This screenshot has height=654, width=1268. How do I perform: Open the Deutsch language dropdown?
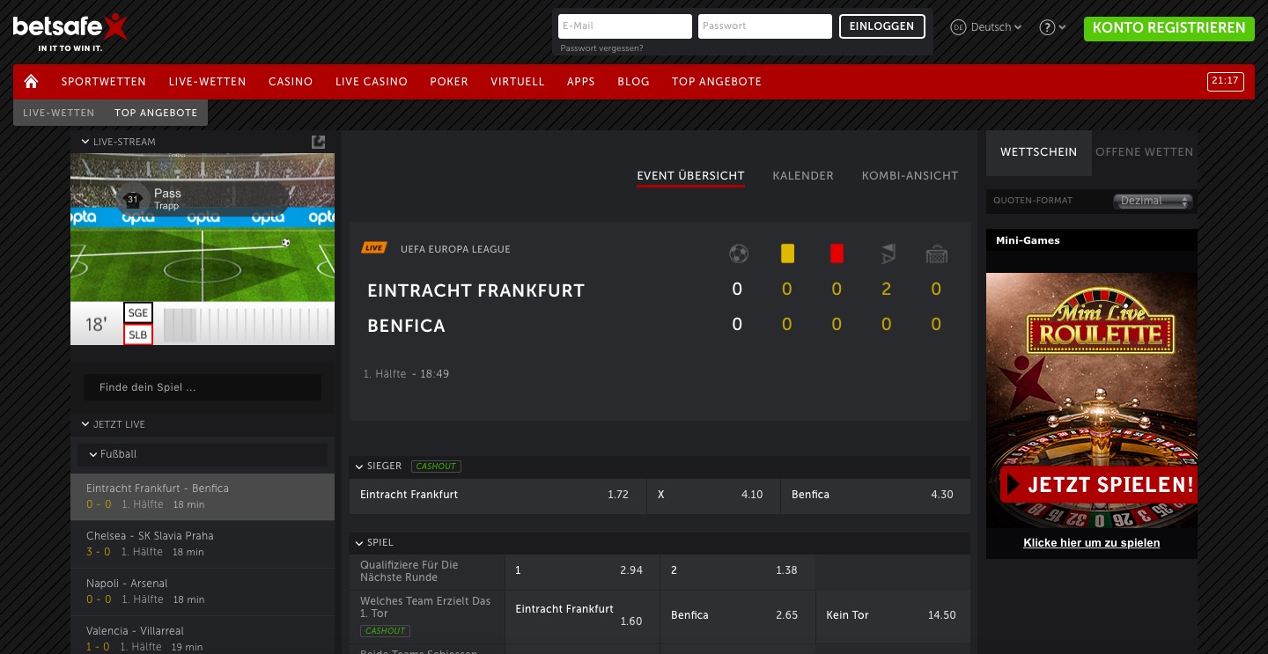pos(996,27)
